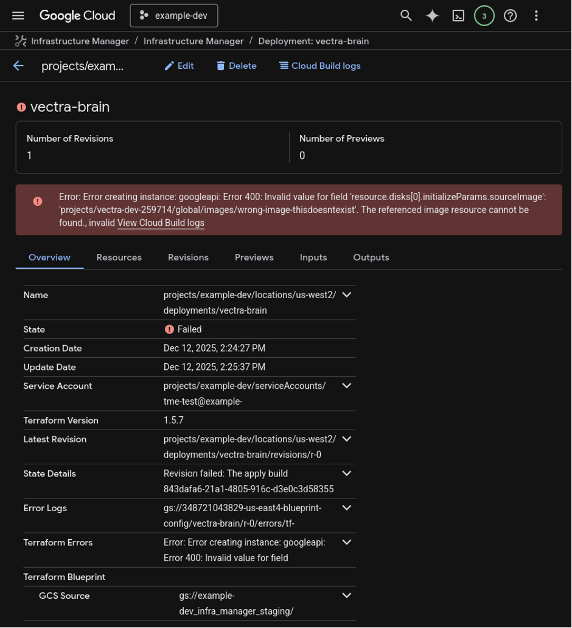Delete the vectra-brain deployment
Viewport: 572px width, 628px height.
point(236,66)
